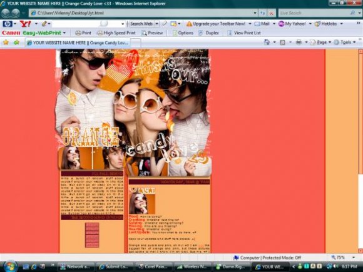Screen dimensions: 363x272
Task: Open the Tools menu
Action: pos(345,42)
